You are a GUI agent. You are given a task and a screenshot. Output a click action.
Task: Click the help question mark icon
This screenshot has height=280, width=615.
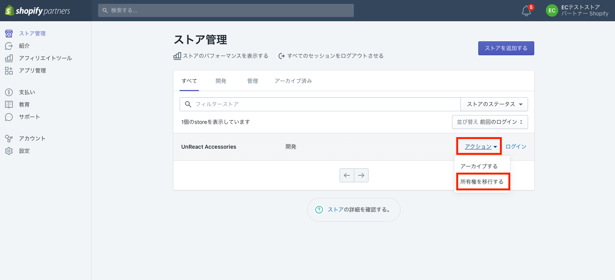tap(319, 210)
